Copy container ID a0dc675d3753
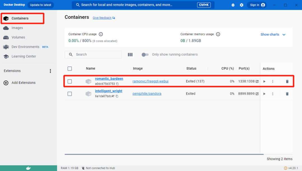302x171 pixels. [x=117, y=84]
